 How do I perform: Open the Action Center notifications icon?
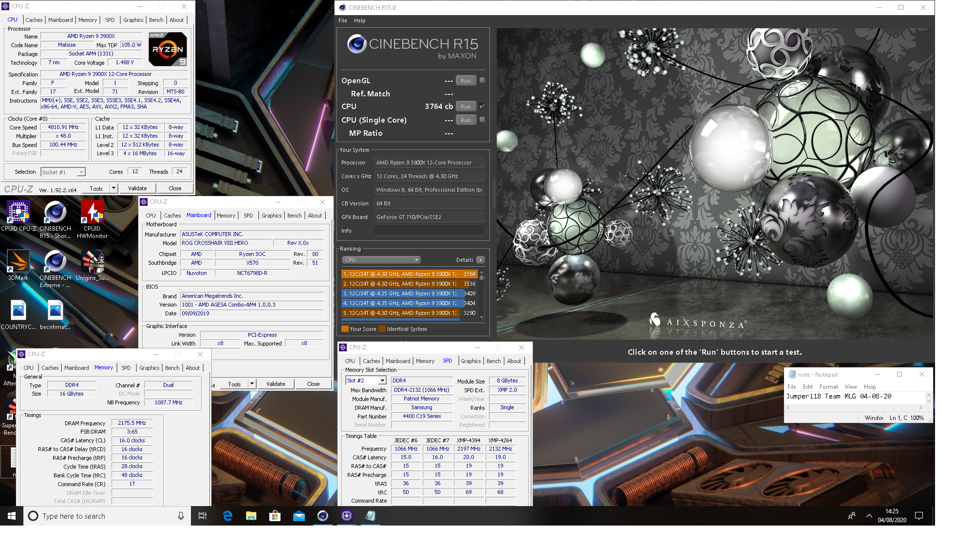coord(919,516)
